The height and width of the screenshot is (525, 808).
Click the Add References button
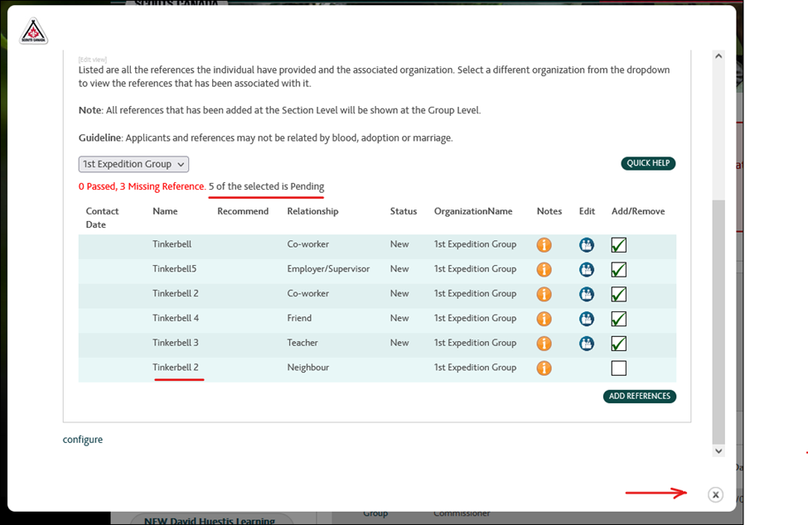tap(639, 397)
